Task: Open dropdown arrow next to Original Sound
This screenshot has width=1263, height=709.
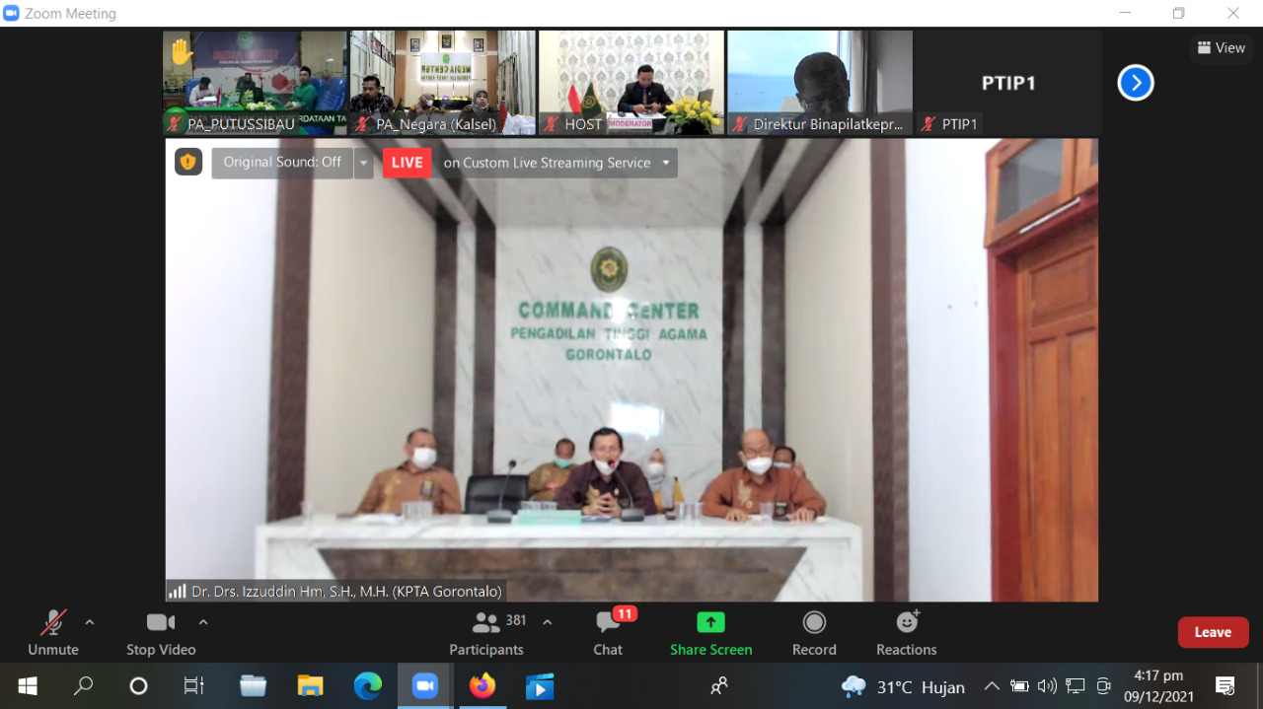Action: (364, 163)
